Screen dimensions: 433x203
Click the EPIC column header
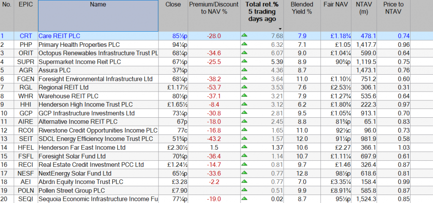[x=26, y=16]
